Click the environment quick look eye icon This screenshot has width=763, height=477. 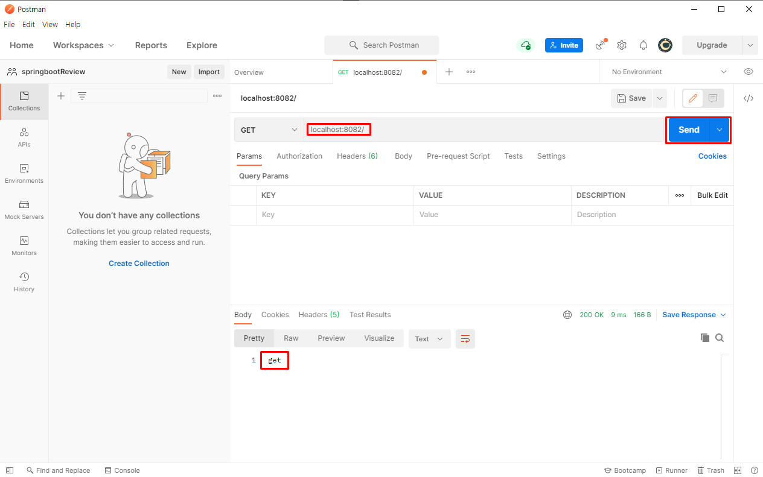point(749,72)
